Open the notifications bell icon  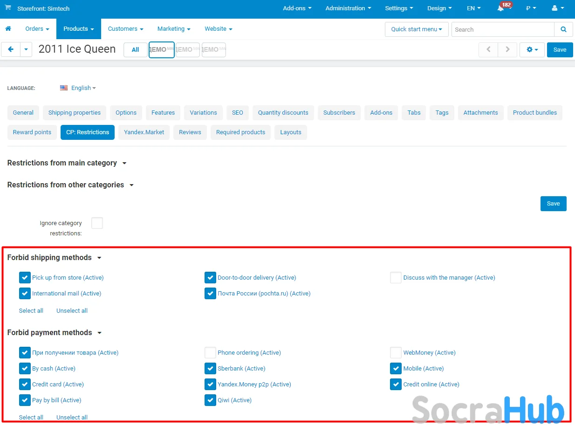(x=500, y=8)
